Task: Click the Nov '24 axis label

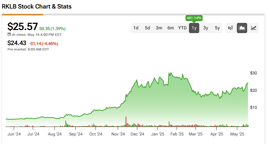Action: (118, 134)
